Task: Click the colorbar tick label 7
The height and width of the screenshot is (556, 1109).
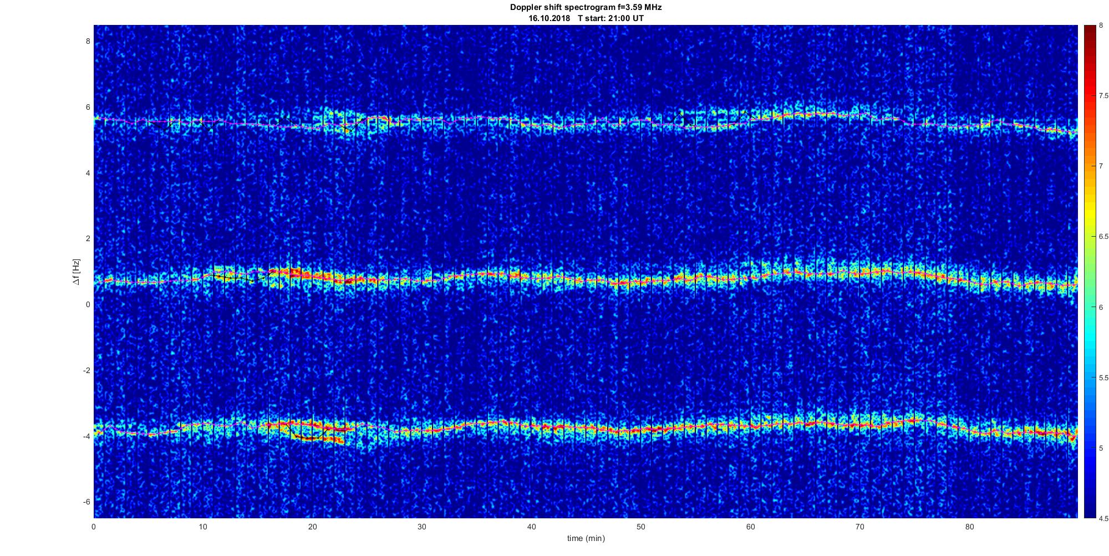Action: click(x=1101, y=166)
